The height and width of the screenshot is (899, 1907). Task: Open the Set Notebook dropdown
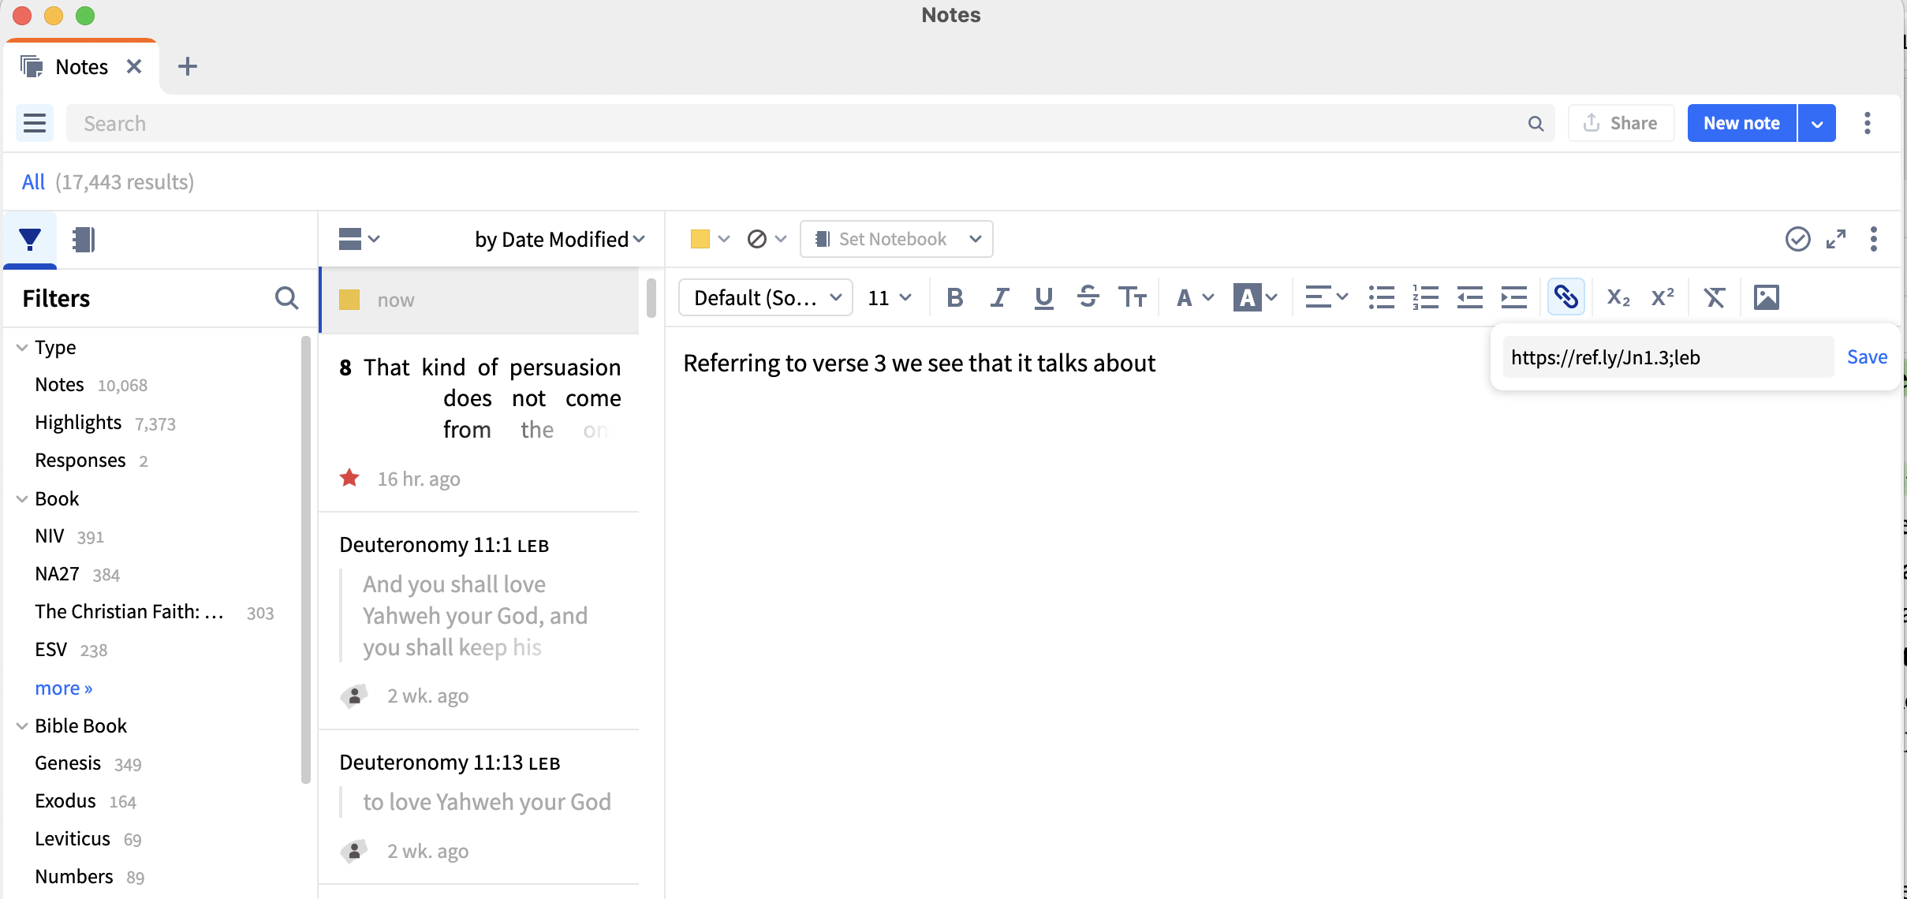click(896, 239)
